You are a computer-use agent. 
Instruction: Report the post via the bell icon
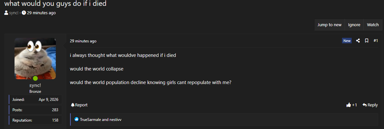click(72, 105)
